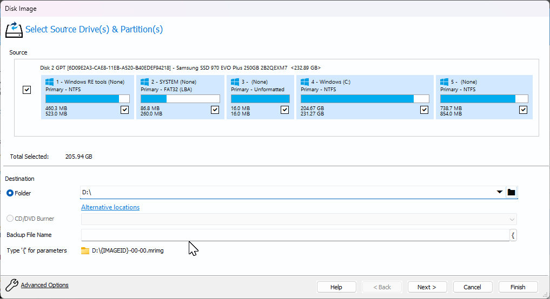This screenshot has width=550, height=299.
Task: Click the '4 - Windows (C:)' partition label
Action: [x=331, y=82]
